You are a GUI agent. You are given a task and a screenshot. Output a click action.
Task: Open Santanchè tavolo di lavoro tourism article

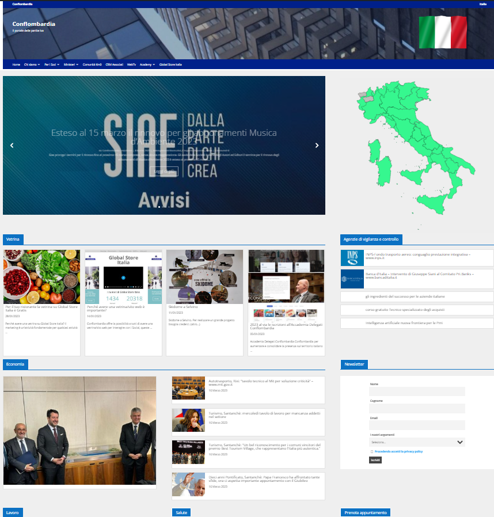tap(264, 415)
